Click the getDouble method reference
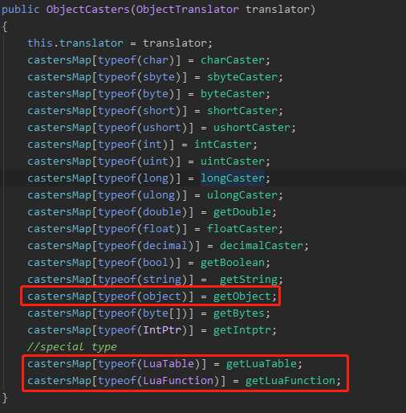Screen dimensions: 406x413 pos(242,212)
